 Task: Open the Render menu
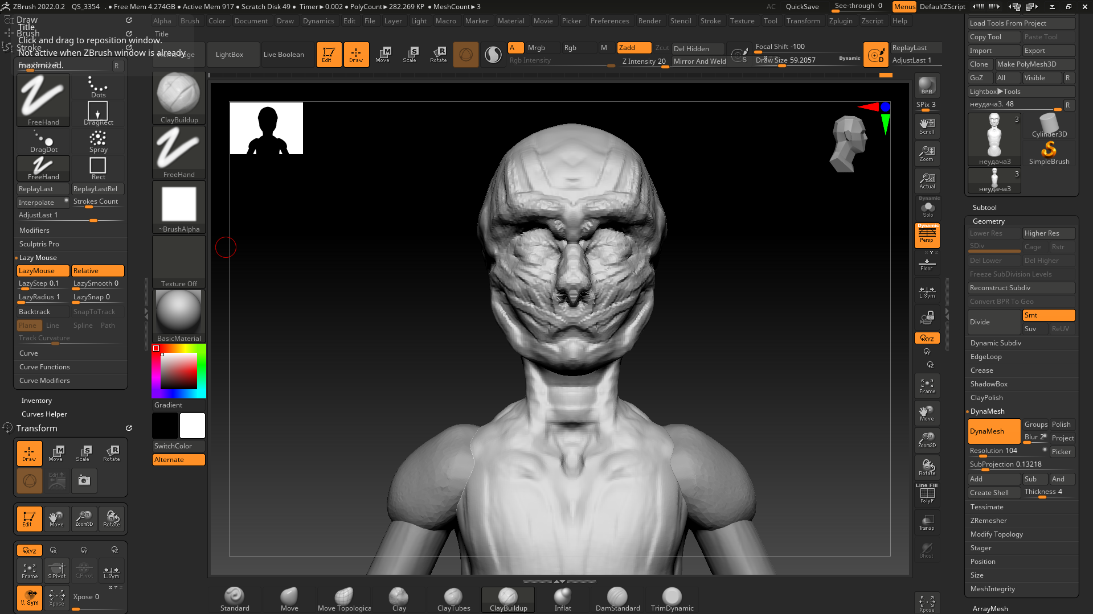click(x=649, y=21)
